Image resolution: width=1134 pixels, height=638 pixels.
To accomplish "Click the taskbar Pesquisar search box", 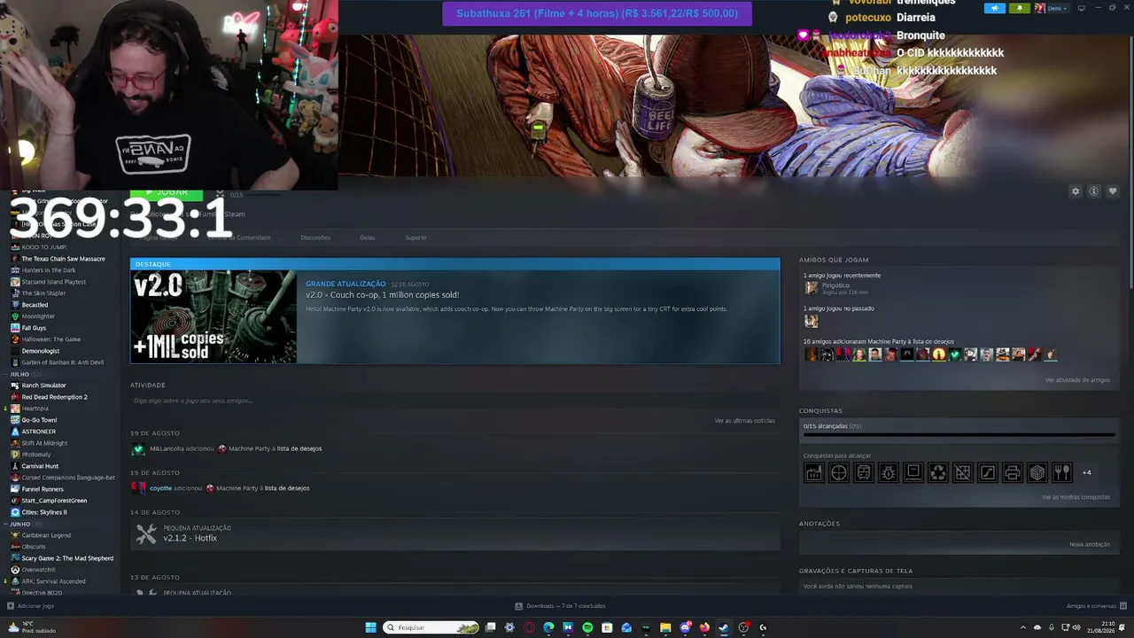I will pyautogui.click(x=431, y=627).
